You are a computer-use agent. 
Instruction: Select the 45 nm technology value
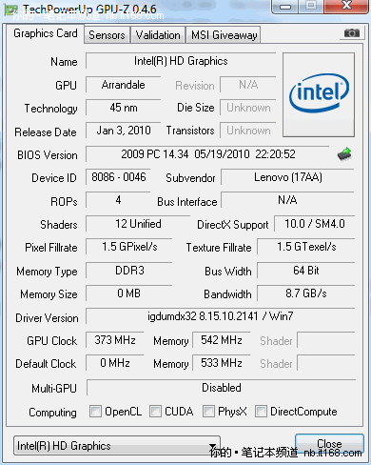pos(123,108)
